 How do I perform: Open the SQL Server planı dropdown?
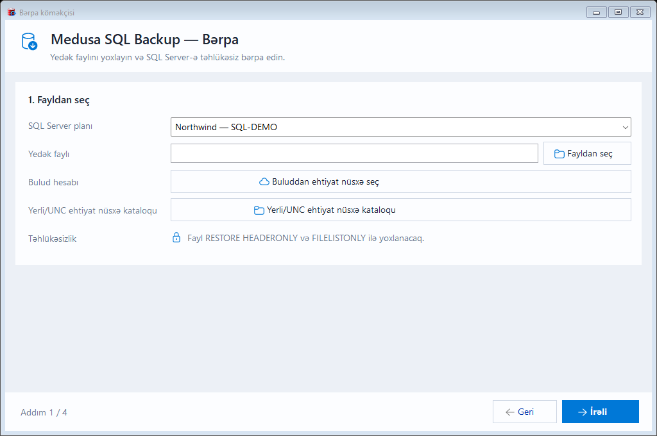pos(400,127)
